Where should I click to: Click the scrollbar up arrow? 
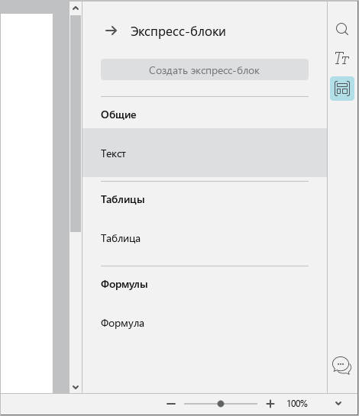point(76,8)
